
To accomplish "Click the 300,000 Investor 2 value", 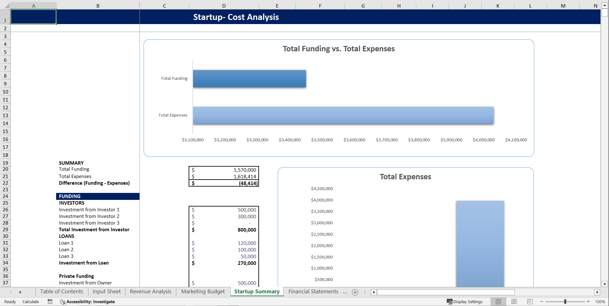I will coord(224,216).
